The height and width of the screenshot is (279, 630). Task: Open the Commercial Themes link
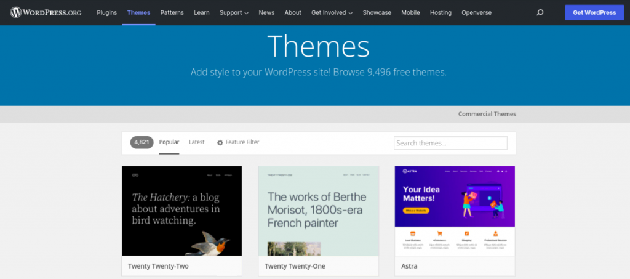tap(487, 114)
